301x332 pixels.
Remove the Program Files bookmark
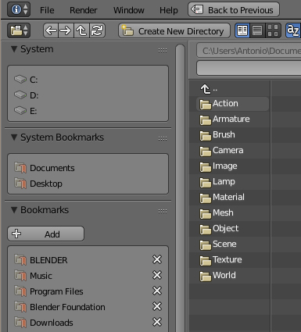pyautogui.click(x=157, y=291)
